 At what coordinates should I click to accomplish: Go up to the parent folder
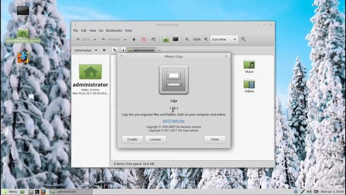point(134,40)
